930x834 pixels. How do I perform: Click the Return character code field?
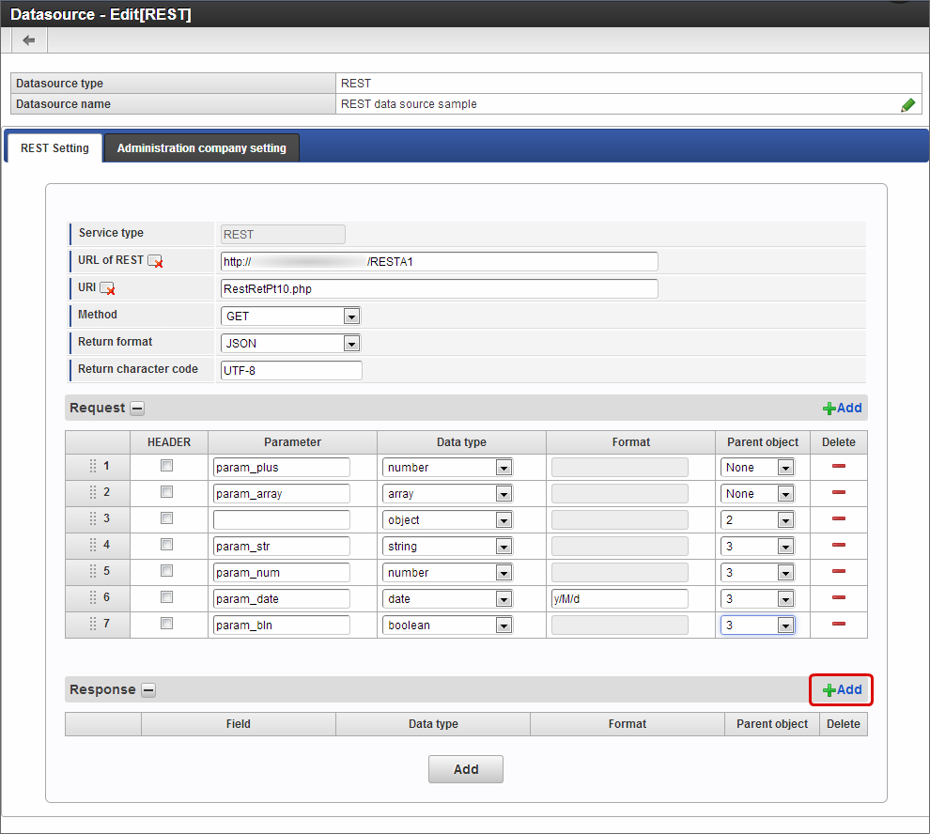pyautogui.click(x=291, y=371)
